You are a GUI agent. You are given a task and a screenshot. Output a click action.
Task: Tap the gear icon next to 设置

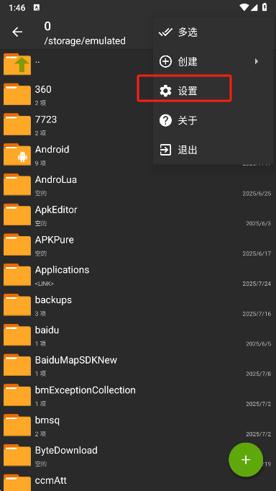165,91
